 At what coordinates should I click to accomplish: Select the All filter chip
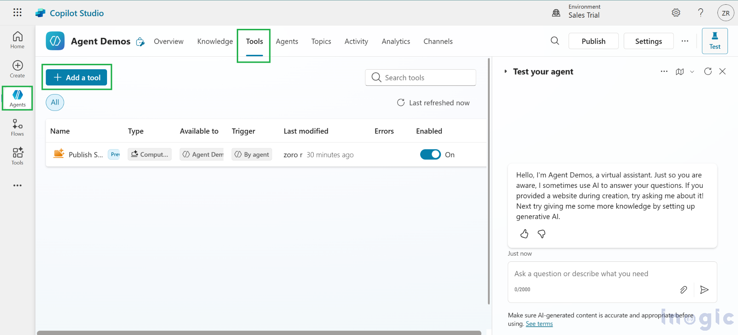tap(55, 102)
